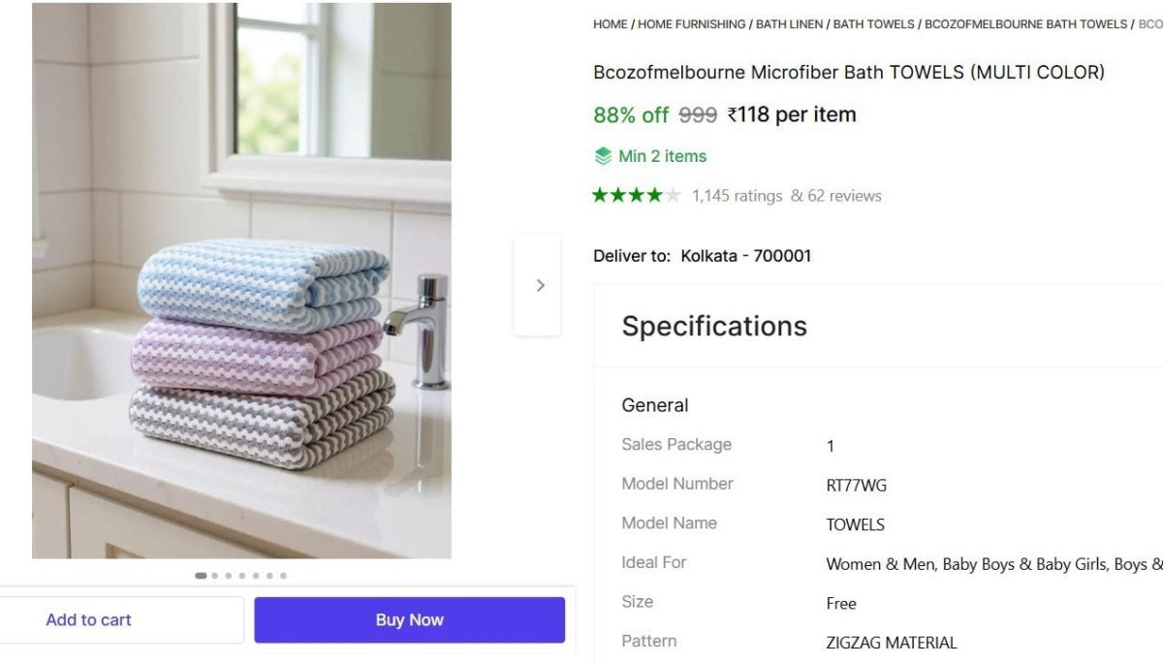Click the carousel position indicator strip
Image resolution: width=1163 pixels, height=664 pixels.
(241, 575)
